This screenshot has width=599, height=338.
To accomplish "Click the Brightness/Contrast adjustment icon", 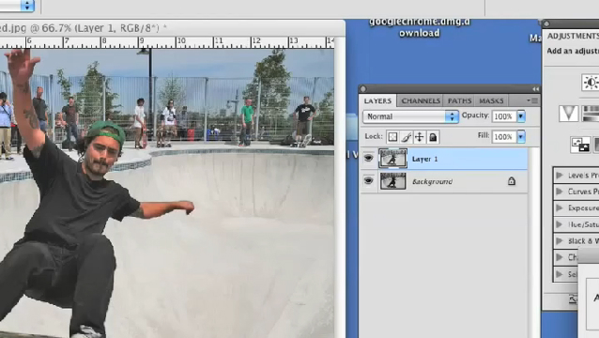I will coord(591,83).
